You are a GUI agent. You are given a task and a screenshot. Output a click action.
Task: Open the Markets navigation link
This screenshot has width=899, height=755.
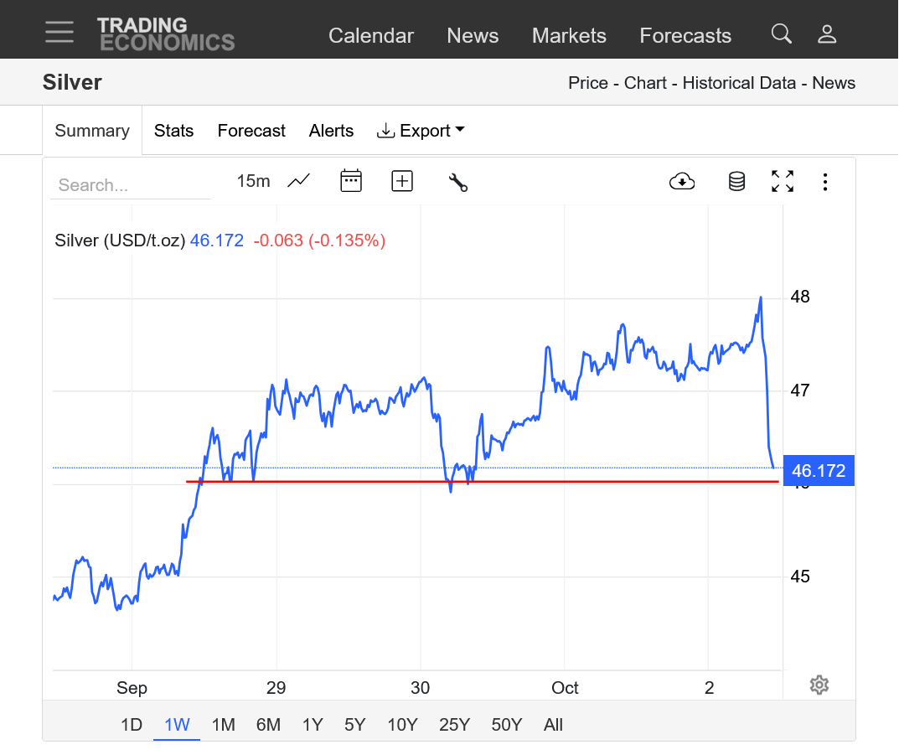click(569, 36)
